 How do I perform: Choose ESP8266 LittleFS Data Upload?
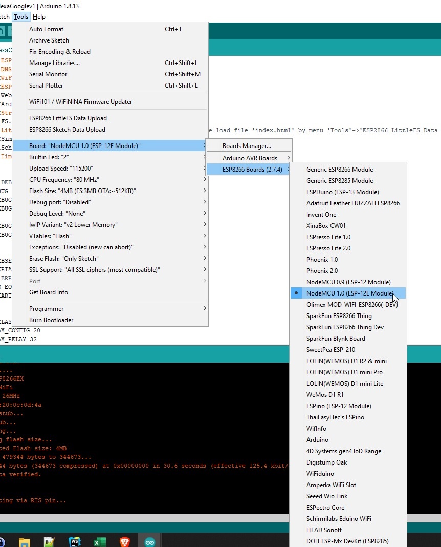click(68, 118)
